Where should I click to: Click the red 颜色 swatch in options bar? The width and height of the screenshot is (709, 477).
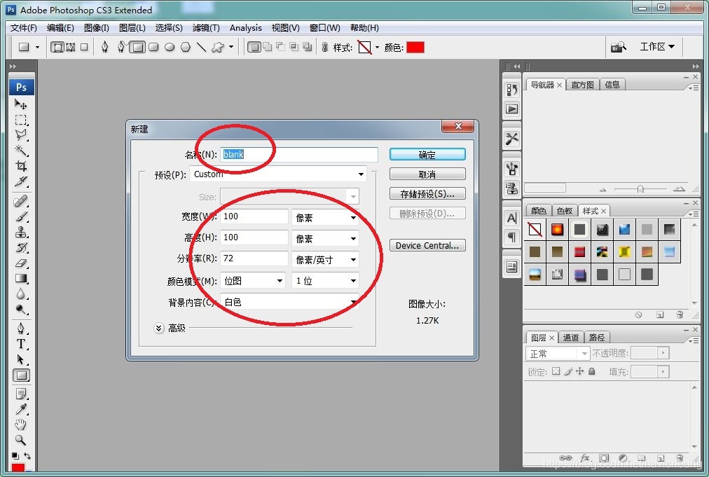415,47
